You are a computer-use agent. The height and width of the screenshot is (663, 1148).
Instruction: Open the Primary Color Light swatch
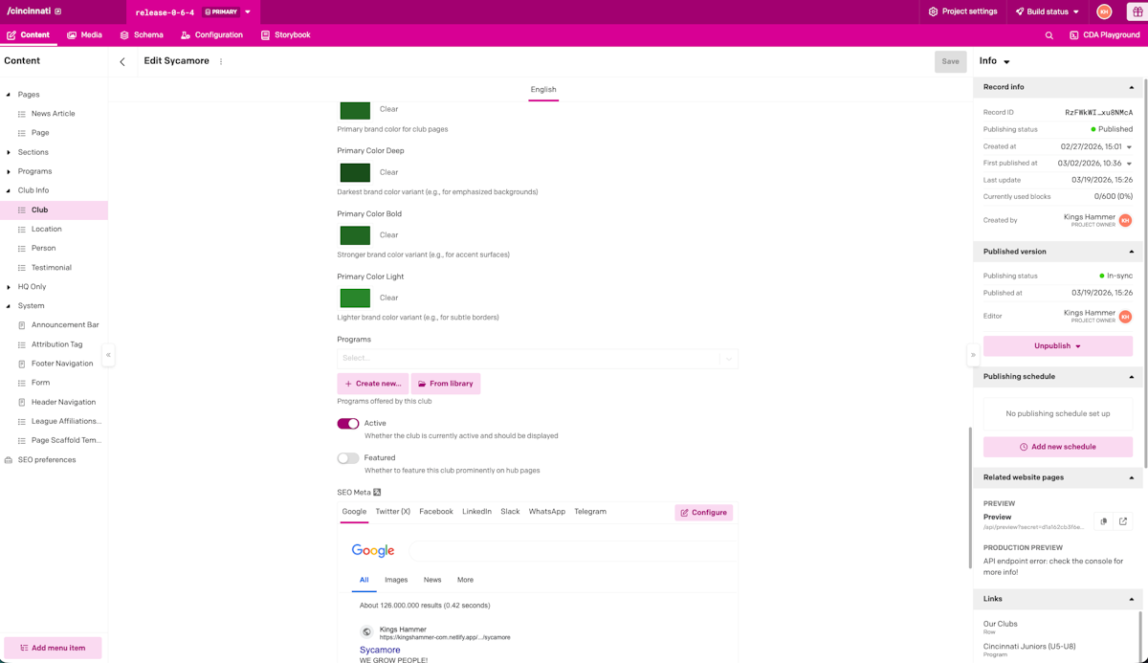click(355, 298)
